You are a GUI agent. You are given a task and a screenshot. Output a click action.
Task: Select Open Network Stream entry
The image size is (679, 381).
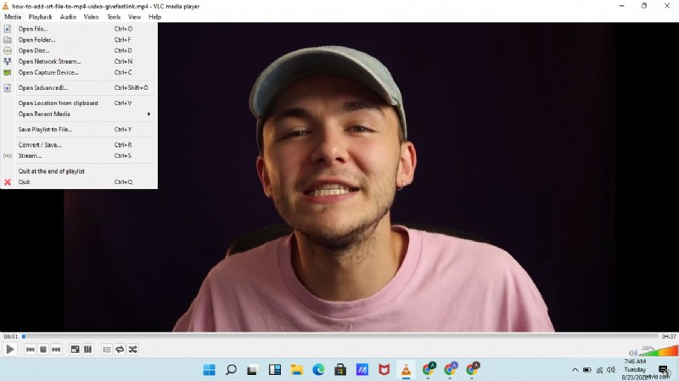click(49, 61)
